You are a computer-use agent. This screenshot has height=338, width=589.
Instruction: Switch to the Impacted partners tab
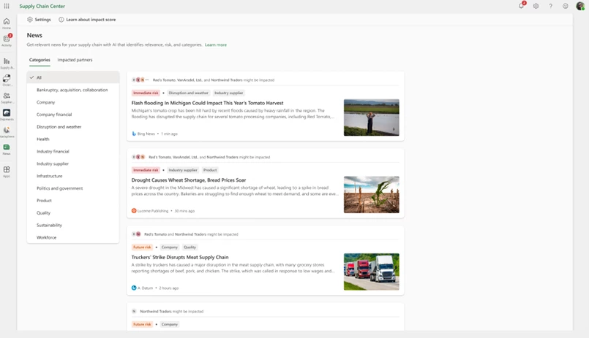[x=75, y=60]
